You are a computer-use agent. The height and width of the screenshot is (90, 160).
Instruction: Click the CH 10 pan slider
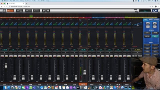[83, 53]
